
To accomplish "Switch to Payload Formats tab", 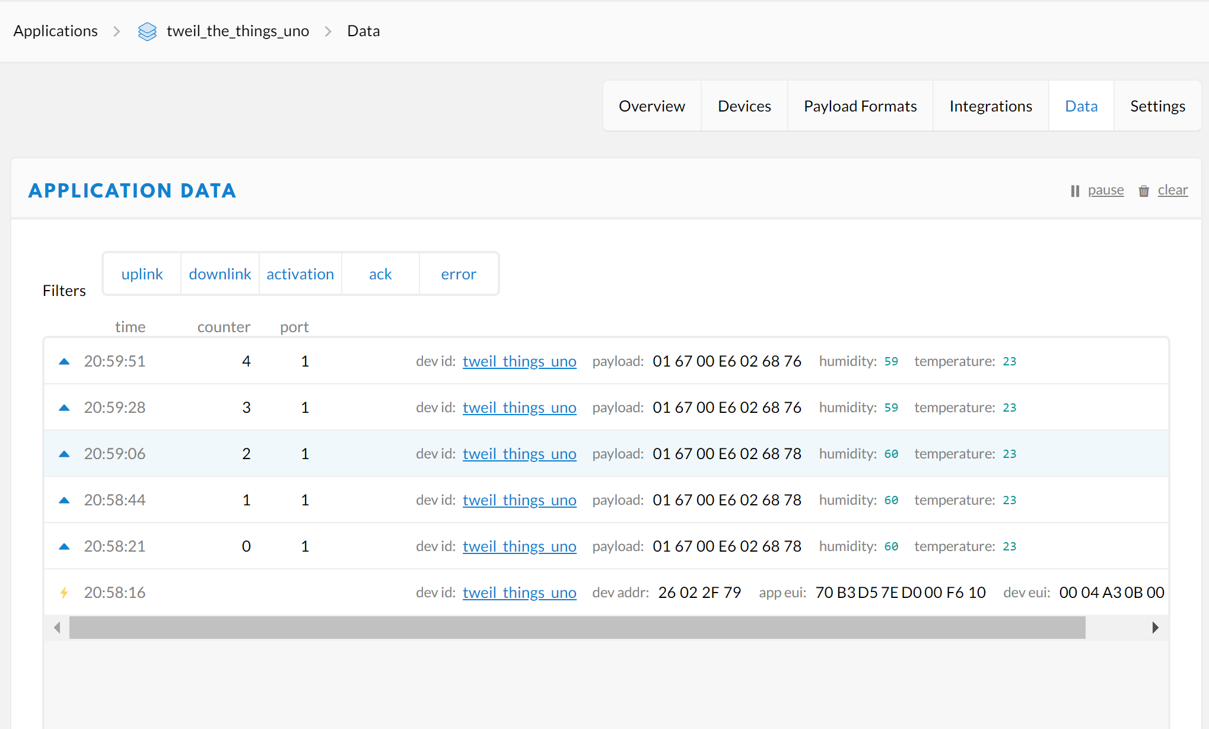I will pyautogui.click(x=860, y=106).
